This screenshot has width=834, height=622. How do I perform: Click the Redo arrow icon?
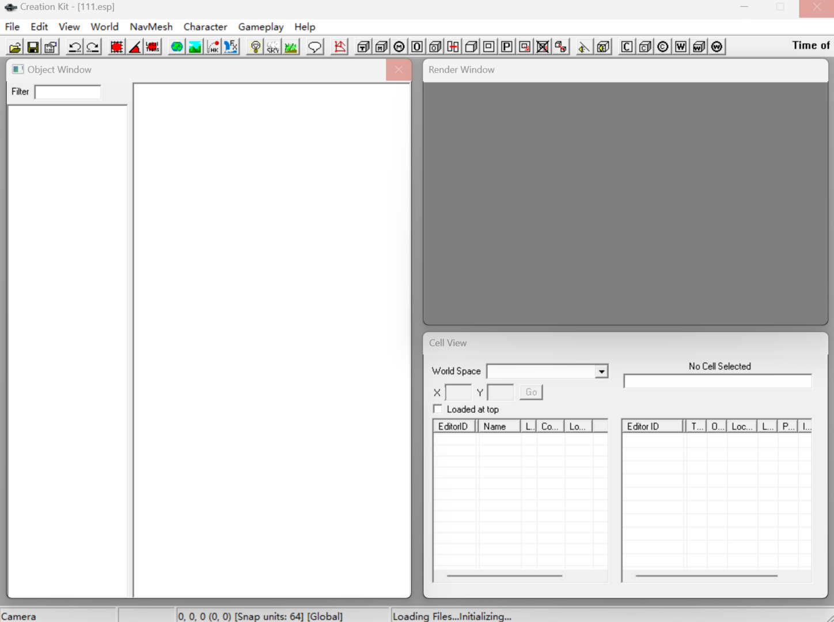tap(92, 47)
